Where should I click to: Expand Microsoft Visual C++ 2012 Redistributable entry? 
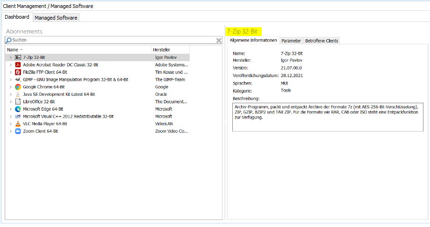point(10,116)
